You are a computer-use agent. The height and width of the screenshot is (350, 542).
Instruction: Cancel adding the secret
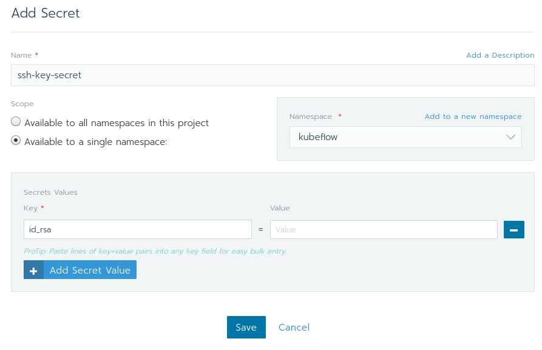294,328
